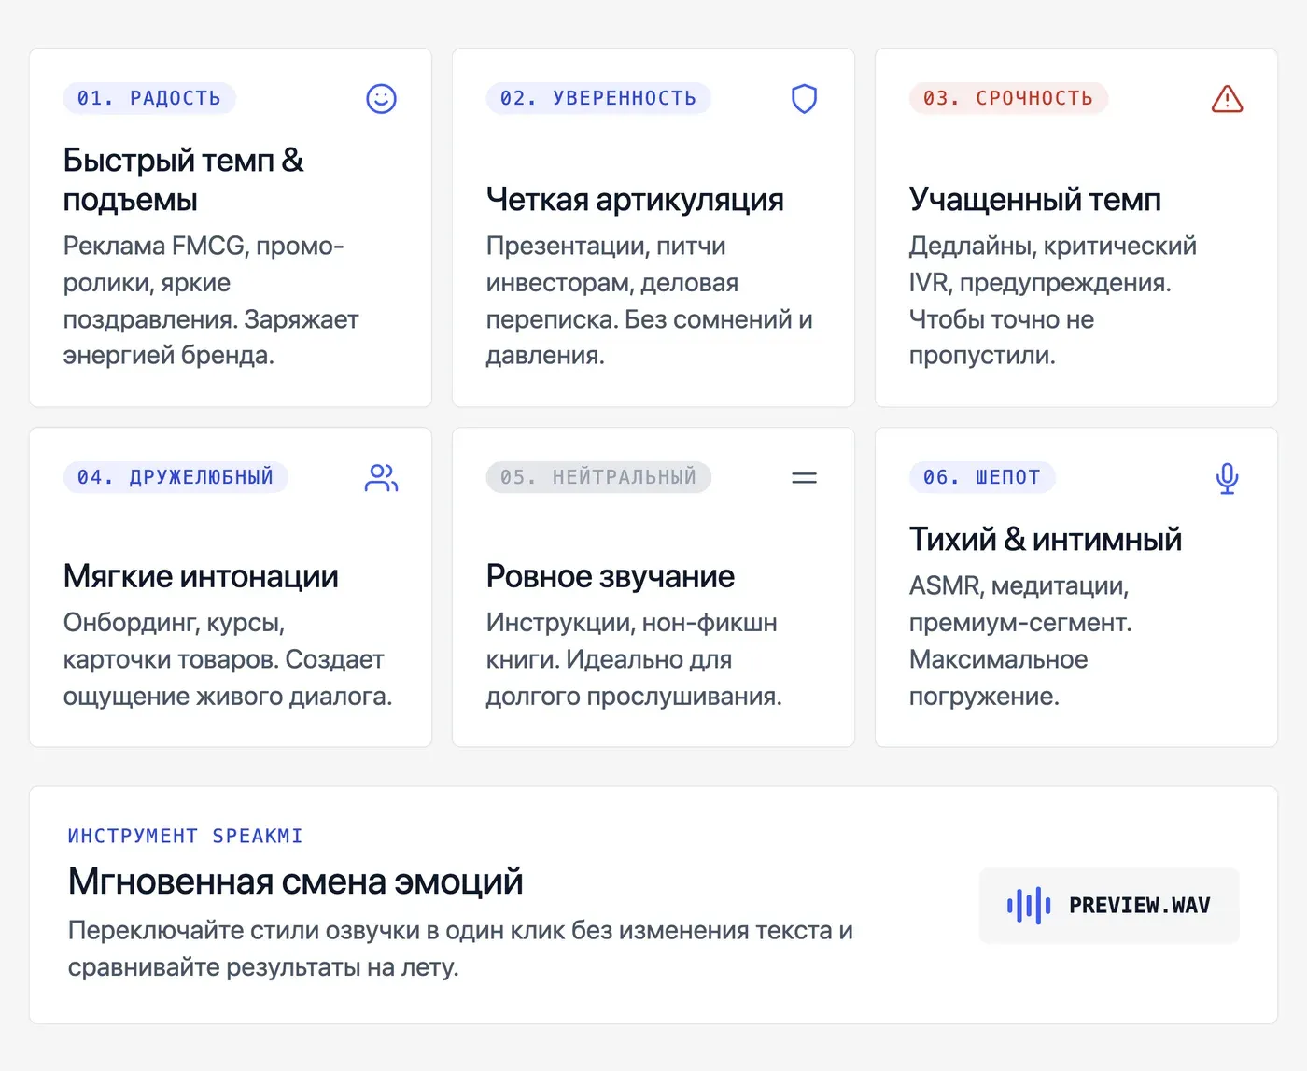Select the 02. УВЕРЕННОСТЬ tag
This screenshot has height=1071, width=1307.
pyautogui.click(x=598, y=98)
